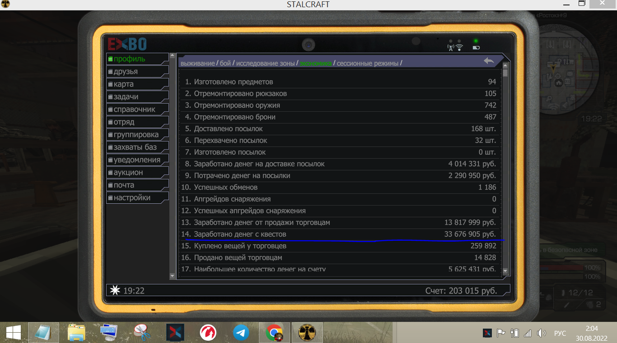The height and width of the screenshot is (343, 617).
Task: Switch to сессионные режимы tab
Action: point(368,64)
